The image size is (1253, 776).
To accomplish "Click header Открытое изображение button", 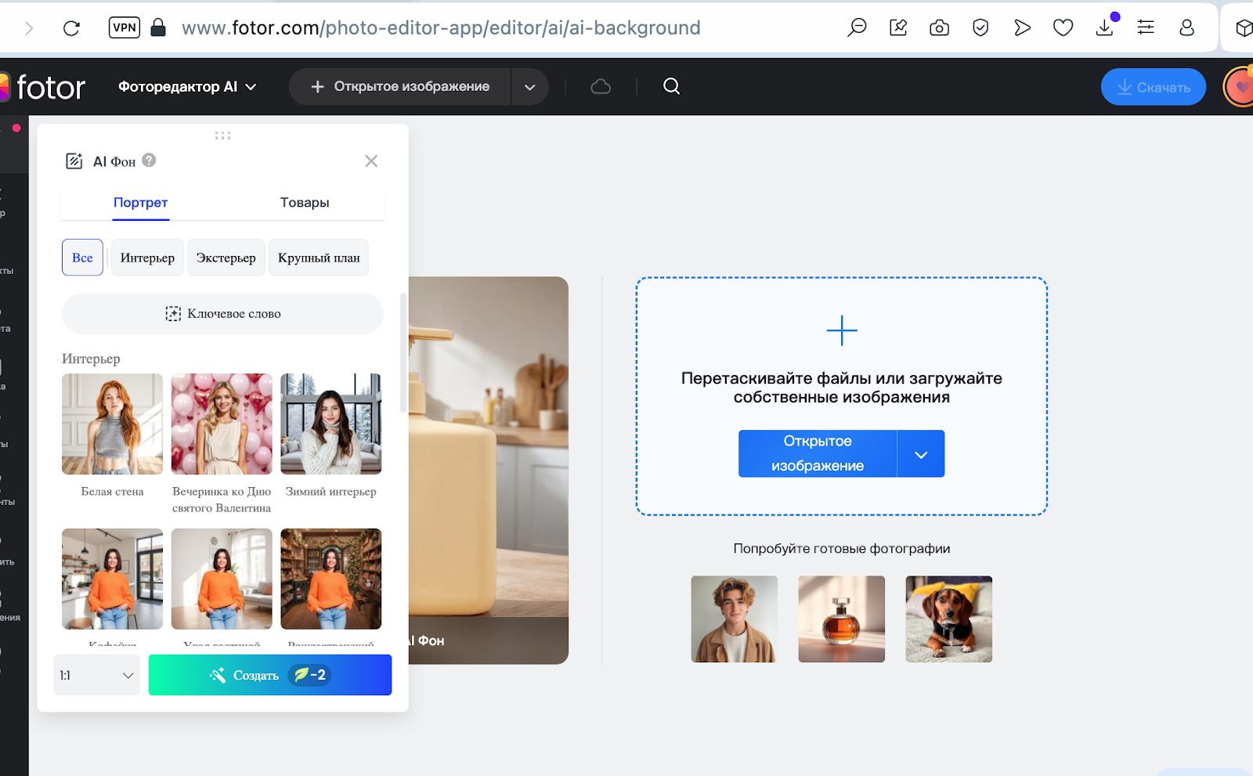I will pyautogui.click(x=400, y=87).
